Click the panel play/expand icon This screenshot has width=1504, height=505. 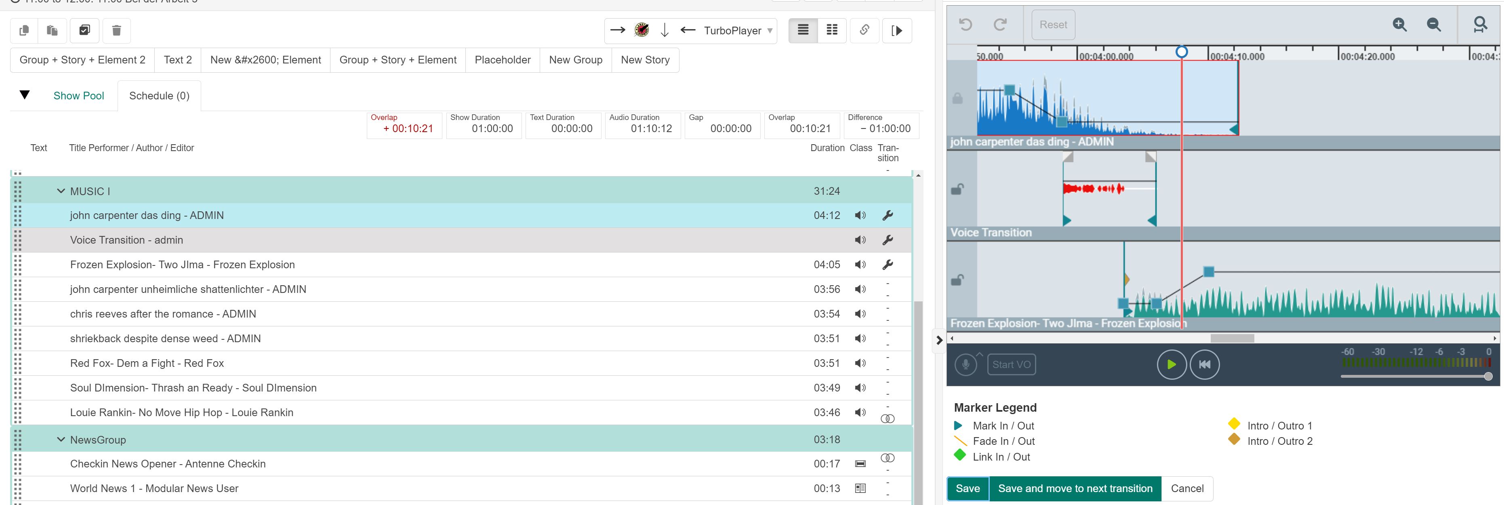tap(897, 30)
